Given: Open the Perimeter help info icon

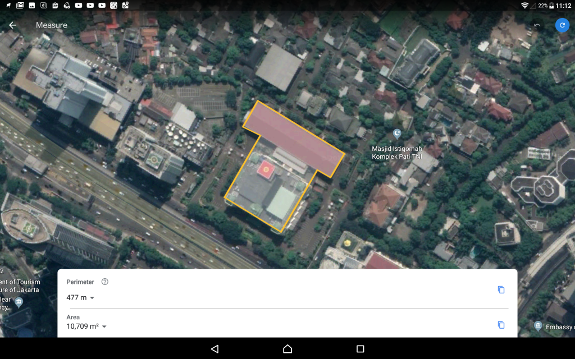Looking at the screenshot, I should coord(104,282).
